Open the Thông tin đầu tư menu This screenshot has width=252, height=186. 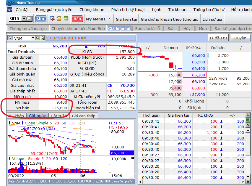click(209, 10)
